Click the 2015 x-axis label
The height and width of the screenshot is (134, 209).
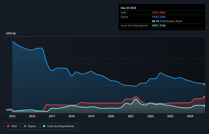pos(12,116)
